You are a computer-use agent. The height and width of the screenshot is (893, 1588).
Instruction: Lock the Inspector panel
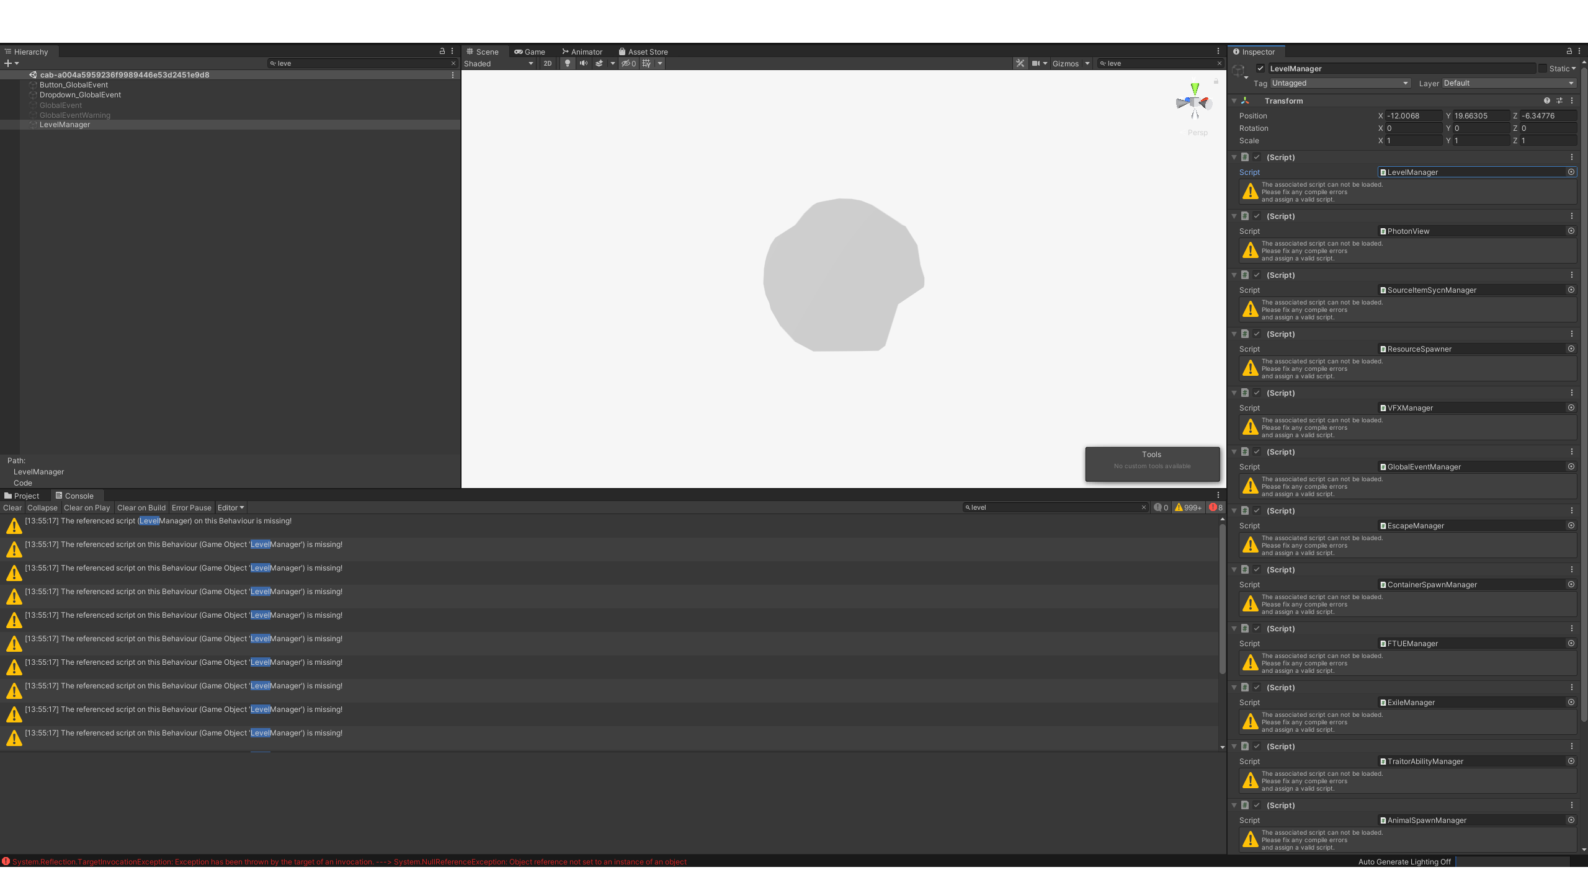click(x=1569, y=51)
